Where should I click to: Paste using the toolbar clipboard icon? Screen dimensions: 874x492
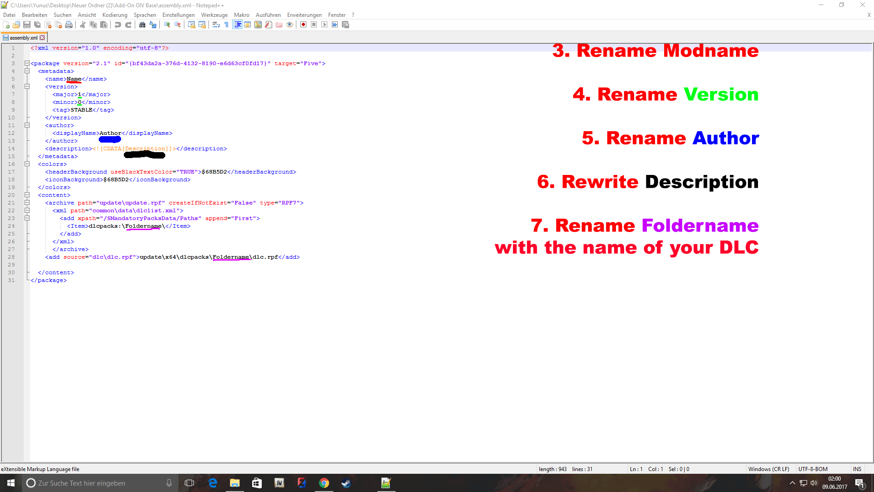click(104, 25)
